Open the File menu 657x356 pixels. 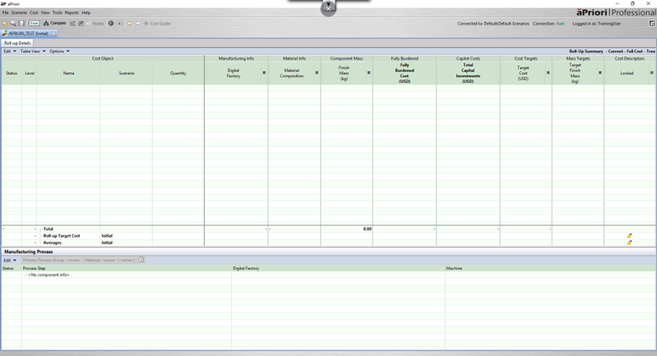pyautogui.click(x=6, y=13)
